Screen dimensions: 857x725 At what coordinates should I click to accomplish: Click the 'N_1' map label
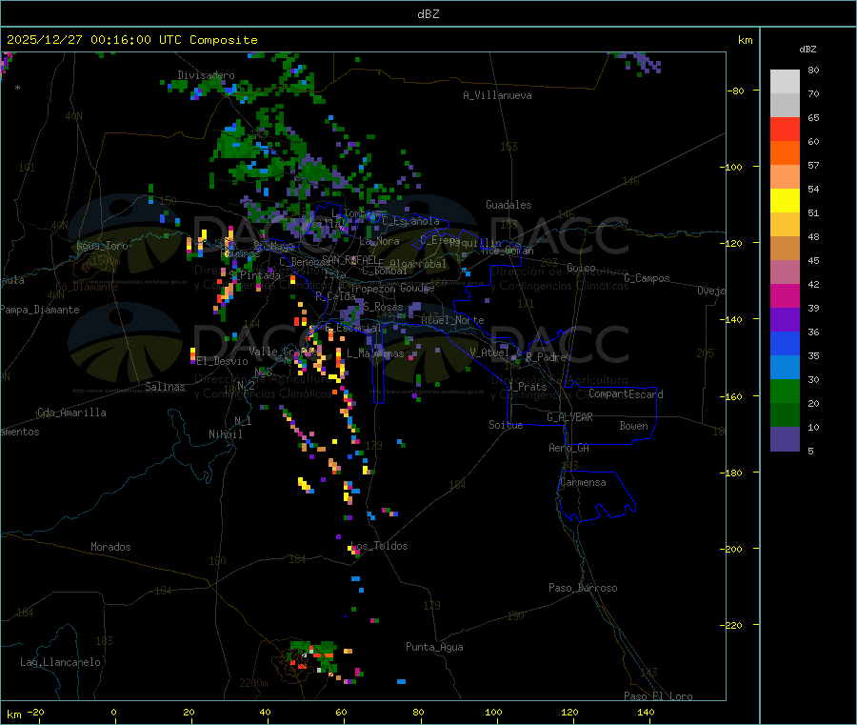coord(243,420)
